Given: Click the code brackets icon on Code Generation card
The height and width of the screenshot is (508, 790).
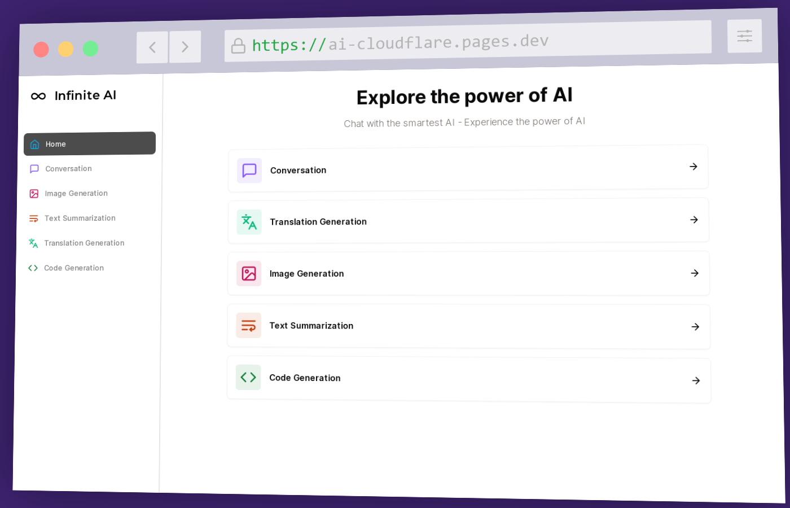Looking at the screenshot, I should click(248, 377).
